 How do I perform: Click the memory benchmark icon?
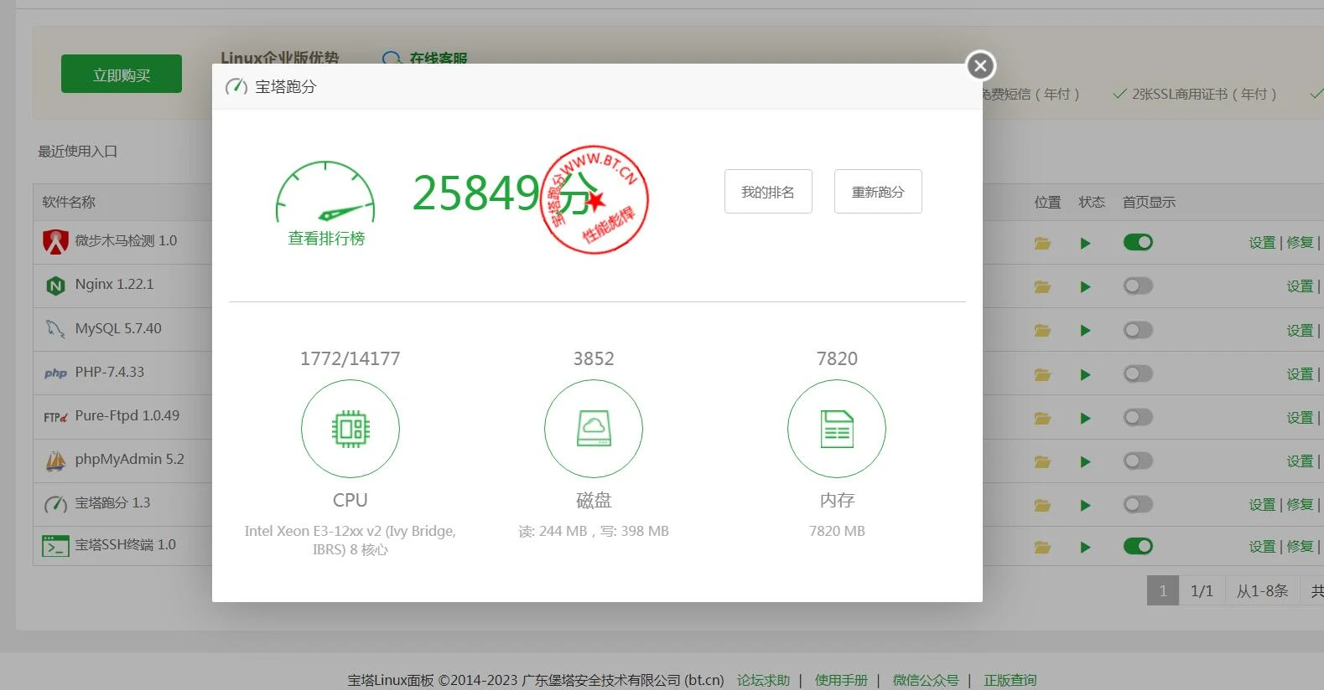pos(837,429)
